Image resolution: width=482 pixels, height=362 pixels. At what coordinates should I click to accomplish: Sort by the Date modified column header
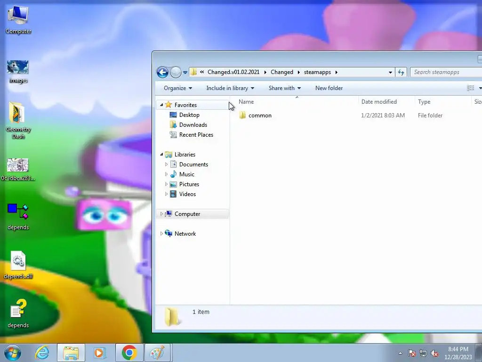[x=387, y=102]
